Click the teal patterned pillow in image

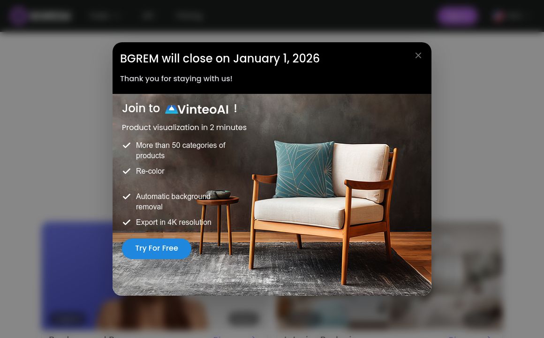(x=303, y=169)
